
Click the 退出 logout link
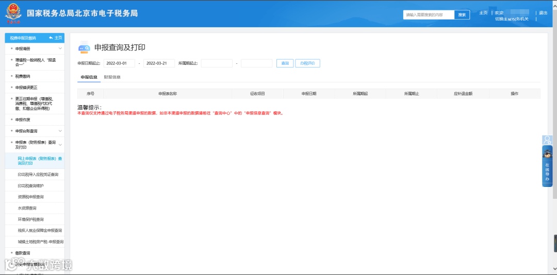543,13
